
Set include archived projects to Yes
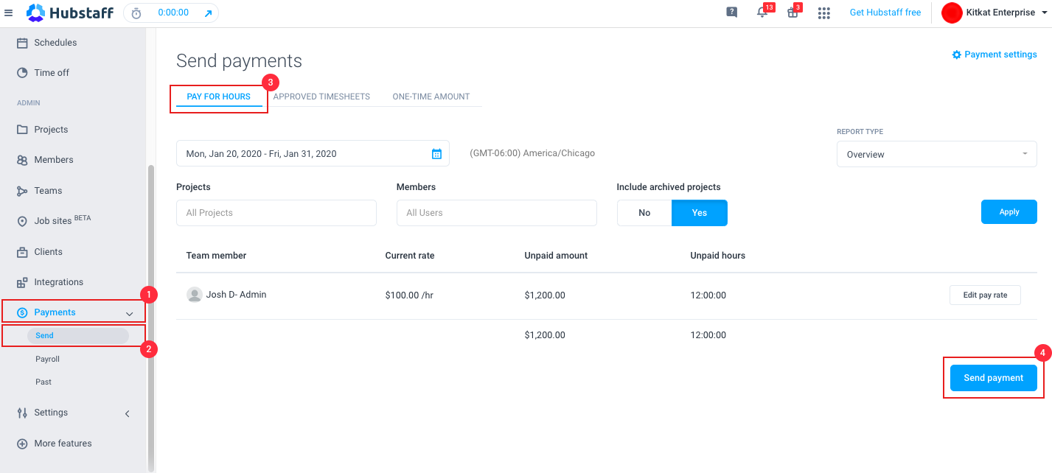coord(699,213)
